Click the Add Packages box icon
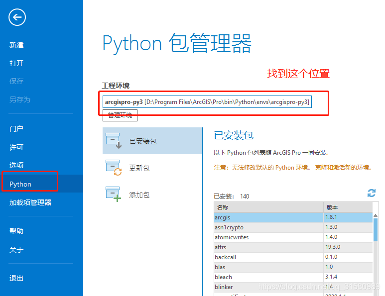The height and width of the screenshot is (296, 385). pyautogui.click(x=114, y=194)
